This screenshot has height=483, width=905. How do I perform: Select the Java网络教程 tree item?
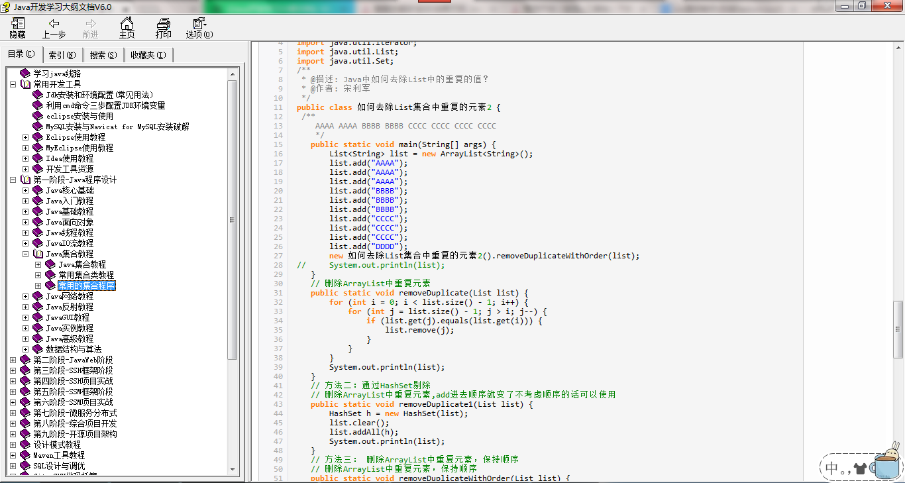[x=70, y=296]
